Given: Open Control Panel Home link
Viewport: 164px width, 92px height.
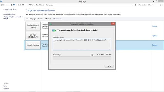Looking at the screenshot, I should click(x=10, y=10).
